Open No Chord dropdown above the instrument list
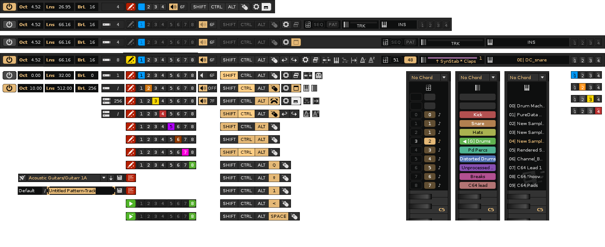Screen dimensions: 605x247 pos(527,78)
